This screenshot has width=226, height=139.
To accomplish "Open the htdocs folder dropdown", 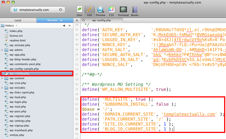I will pyautogui.click(x=17, y=26).
